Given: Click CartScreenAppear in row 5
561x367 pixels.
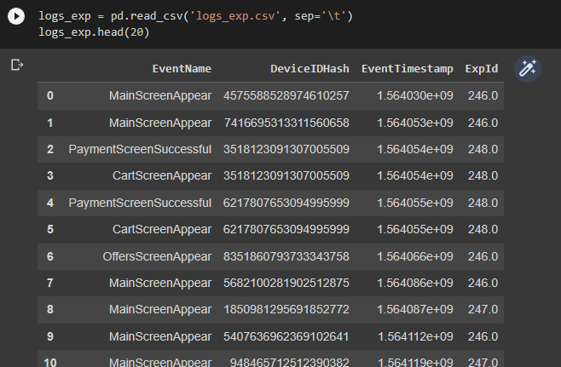Looking at the screenshot, I should click(162, 229).
